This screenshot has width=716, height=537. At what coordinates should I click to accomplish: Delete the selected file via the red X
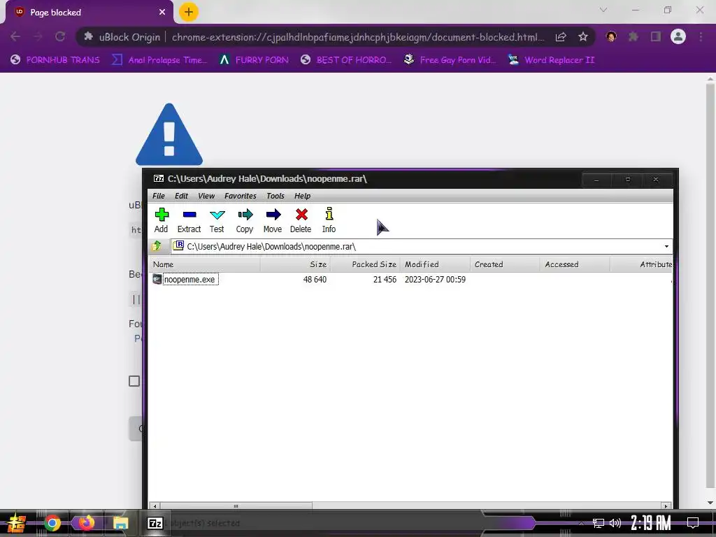(x=301, y=220)
